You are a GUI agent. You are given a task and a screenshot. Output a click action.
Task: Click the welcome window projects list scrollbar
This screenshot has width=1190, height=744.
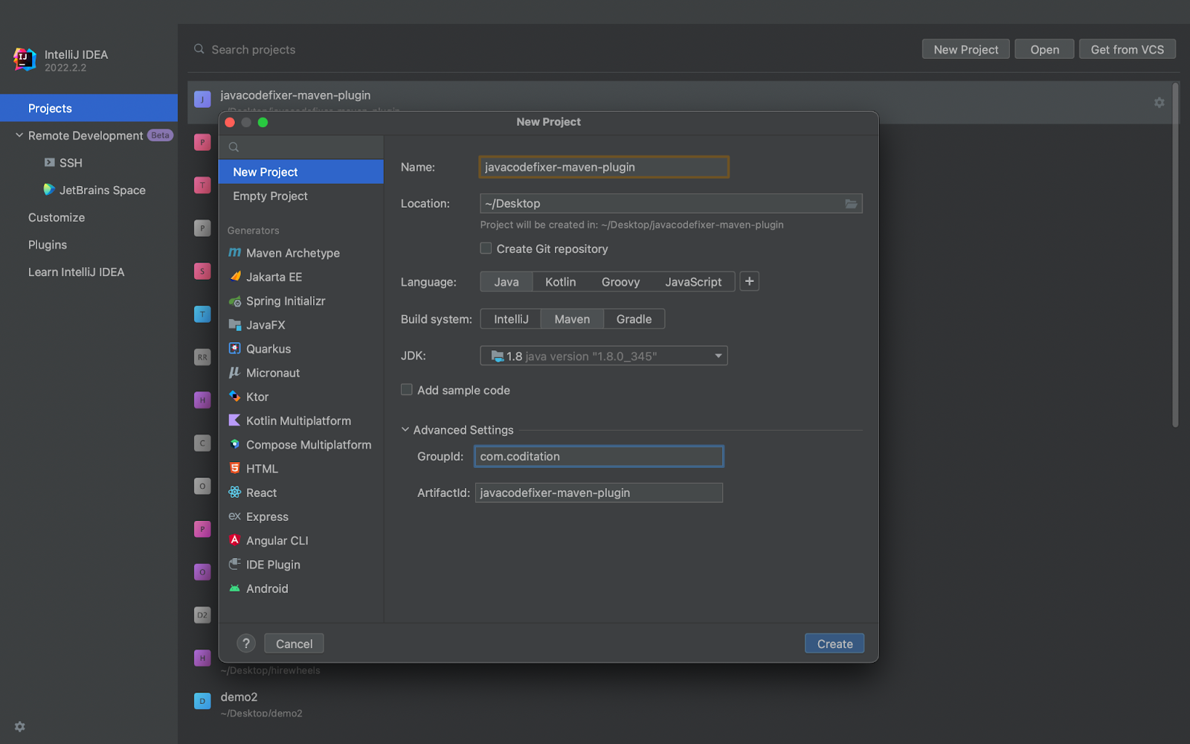pos(1175,254)
